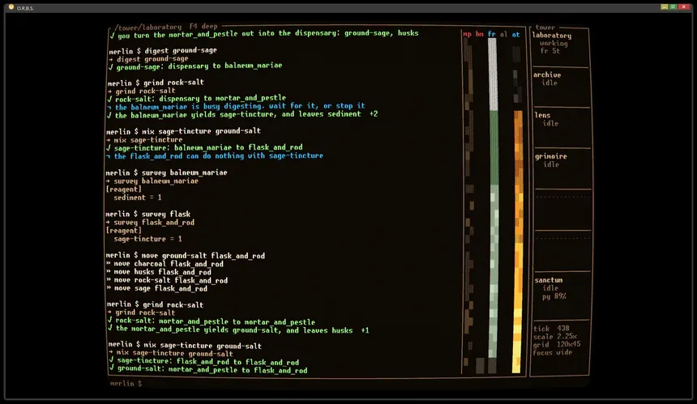Click the 'tick 438' counter

coord(551,329)
